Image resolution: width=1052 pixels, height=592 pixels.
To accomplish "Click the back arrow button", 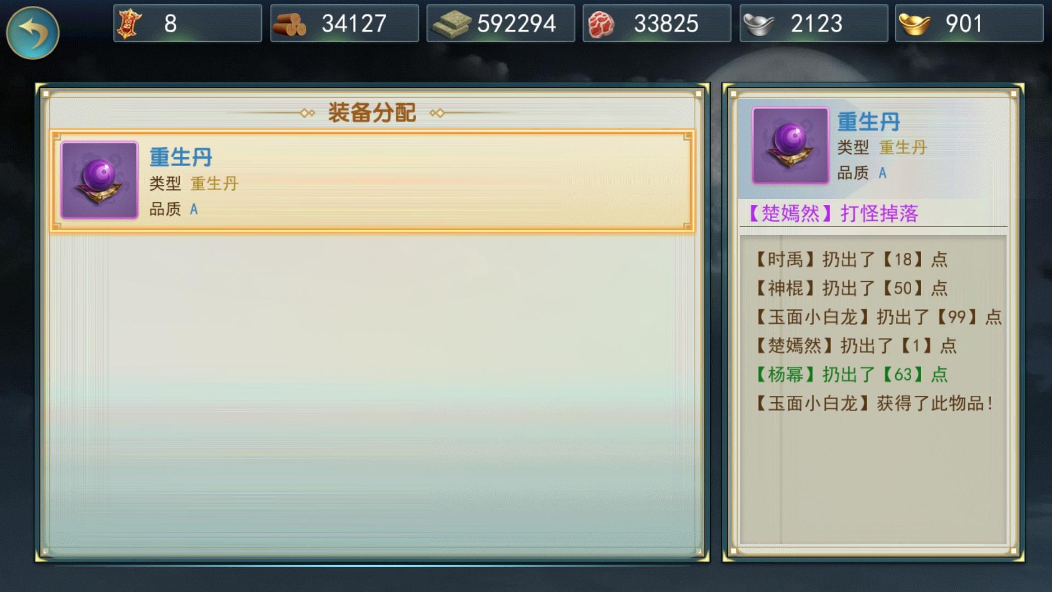I will [33, 33].
